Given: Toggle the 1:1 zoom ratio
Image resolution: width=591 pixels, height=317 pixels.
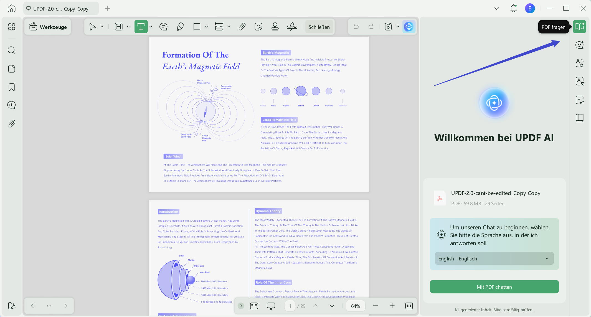Looking at the screenshot, I should [x=409, y=306].
